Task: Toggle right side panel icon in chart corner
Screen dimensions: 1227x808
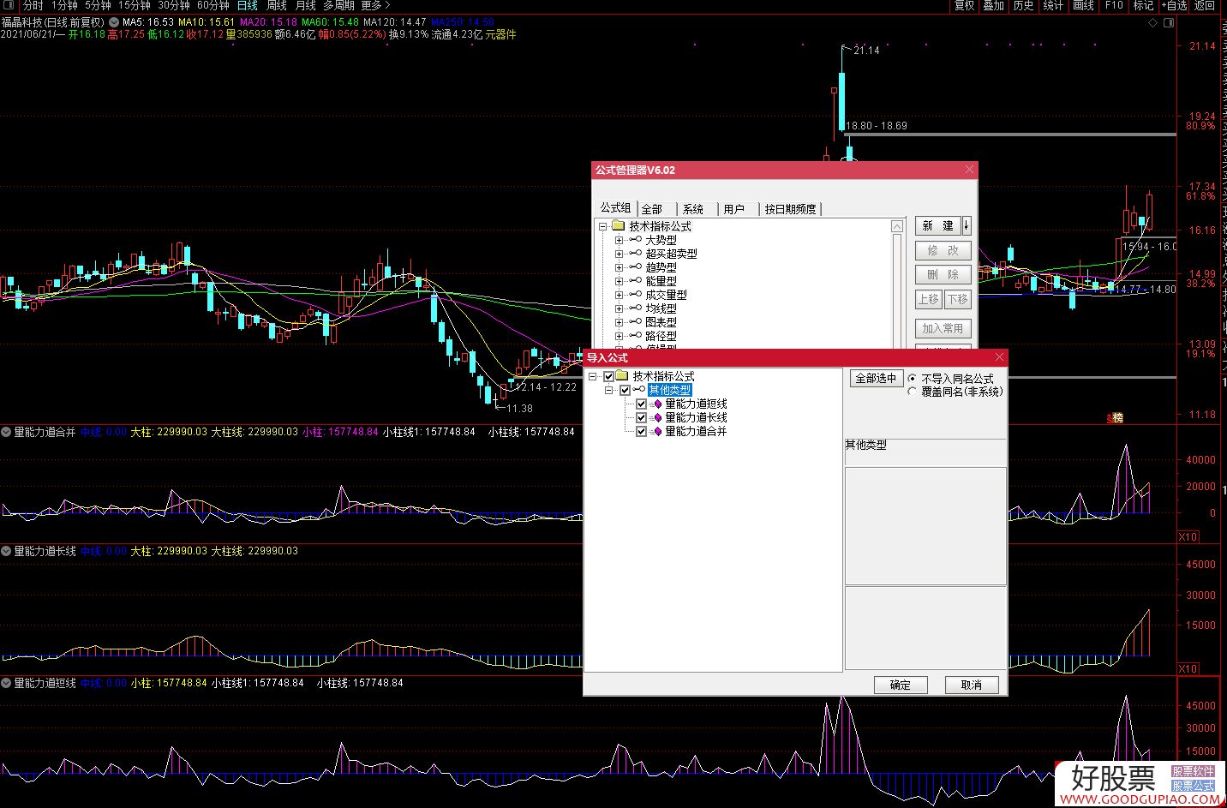Action: [x=1170, y=23]
